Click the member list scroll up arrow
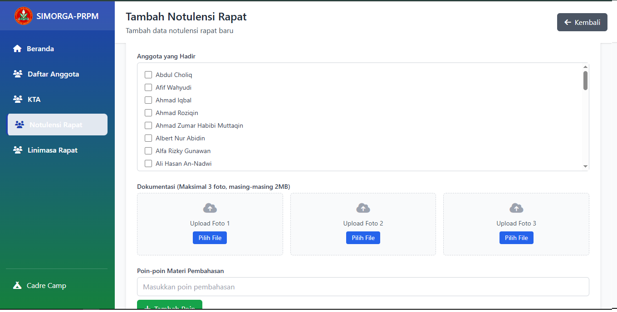 click(585, 67)
